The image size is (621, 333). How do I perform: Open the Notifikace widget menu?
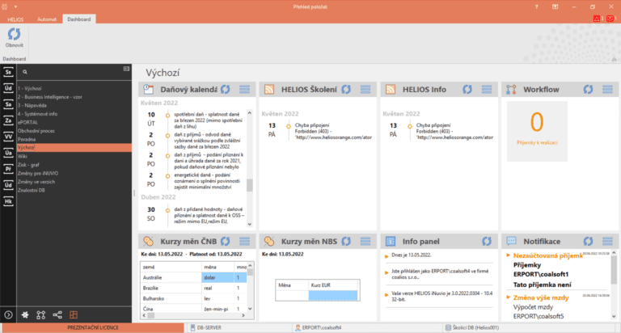click(607, 241)
